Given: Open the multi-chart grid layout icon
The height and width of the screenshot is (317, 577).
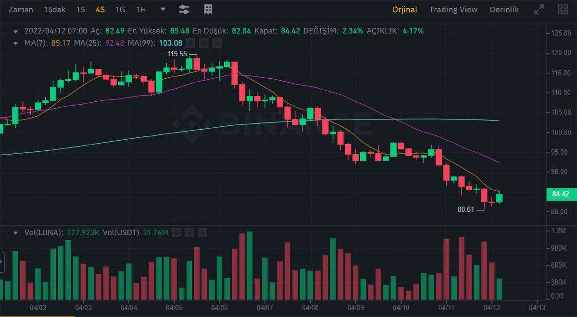Looking at the screenshot, I should pos(563,10).
